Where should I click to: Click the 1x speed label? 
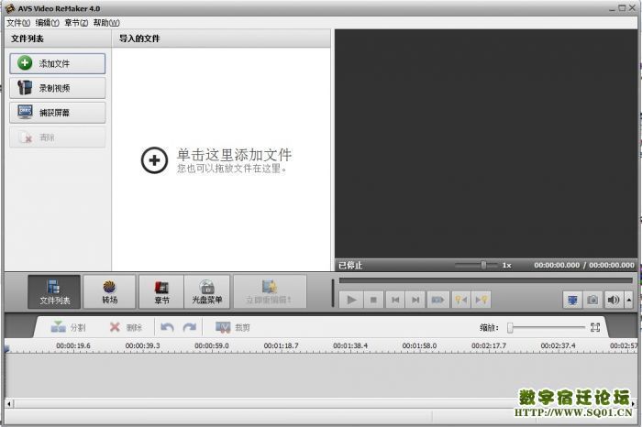[x=507, y=265]
